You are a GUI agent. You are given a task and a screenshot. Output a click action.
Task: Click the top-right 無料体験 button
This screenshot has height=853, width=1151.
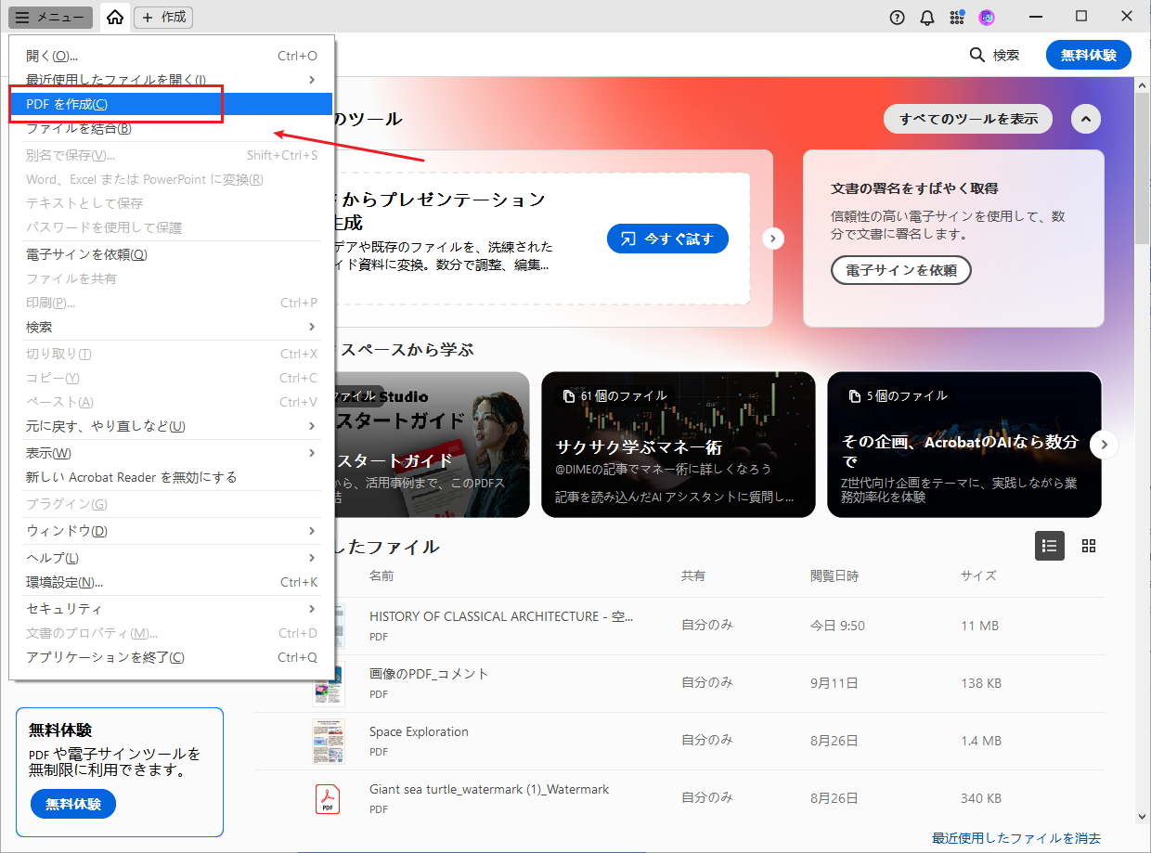click(1089, 55)
